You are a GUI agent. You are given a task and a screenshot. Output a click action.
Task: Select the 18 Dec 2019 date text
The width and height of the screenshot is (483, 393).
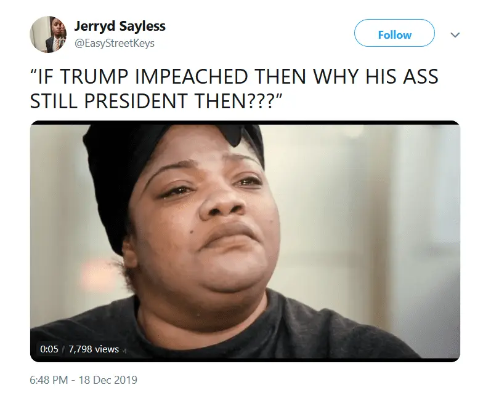pyautogui.click(x=108, y=380)
